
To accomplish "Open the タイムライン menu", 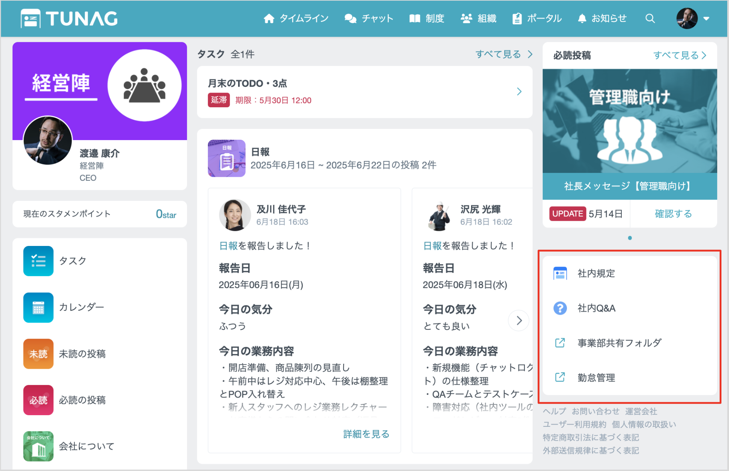I will tap(296, 18).
